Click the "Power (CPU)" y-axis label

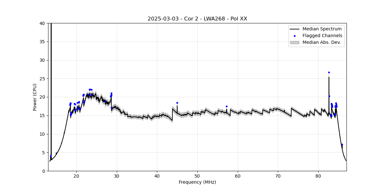click(x=35, y=97)
